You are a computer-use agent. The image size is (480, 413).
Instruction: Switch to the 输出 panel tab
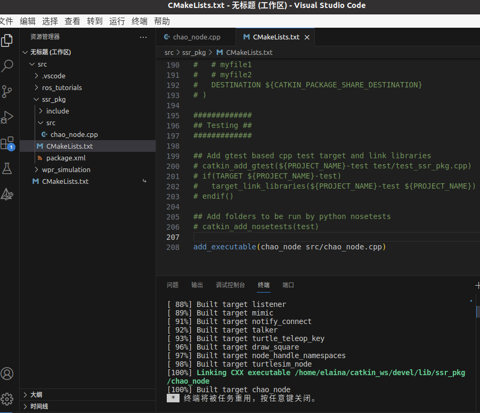197,285
